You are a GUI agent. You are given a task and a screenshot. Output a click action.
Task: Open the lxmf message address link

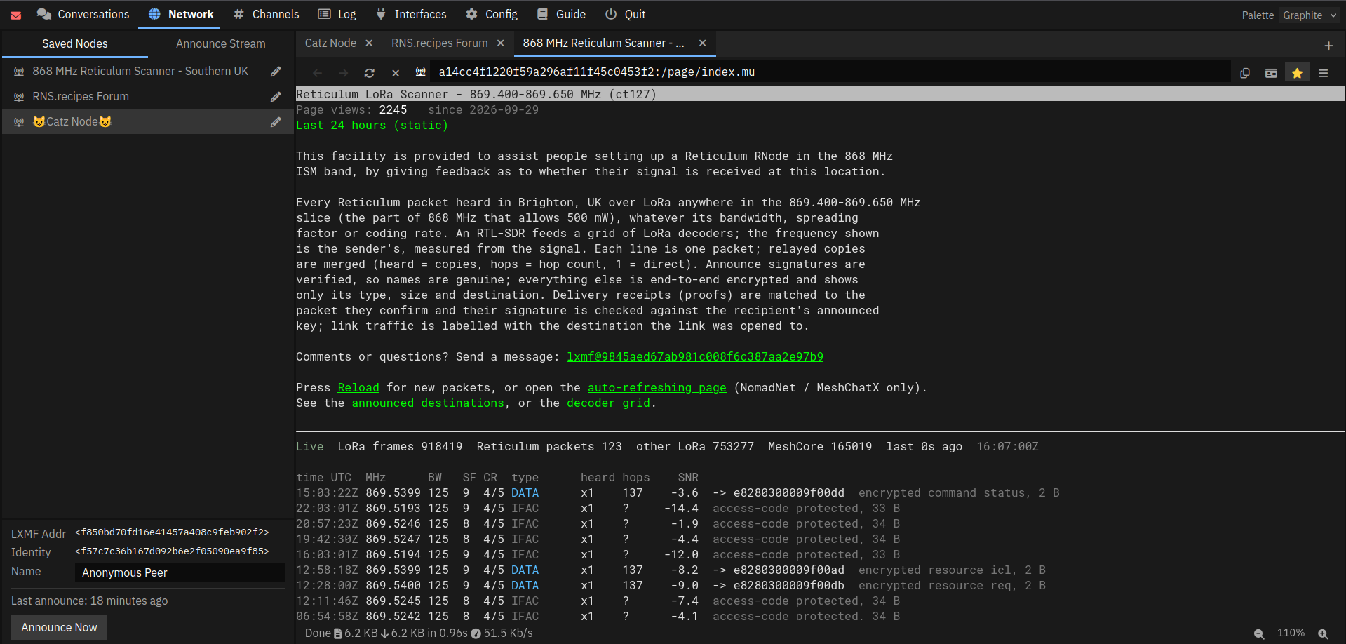695,356
